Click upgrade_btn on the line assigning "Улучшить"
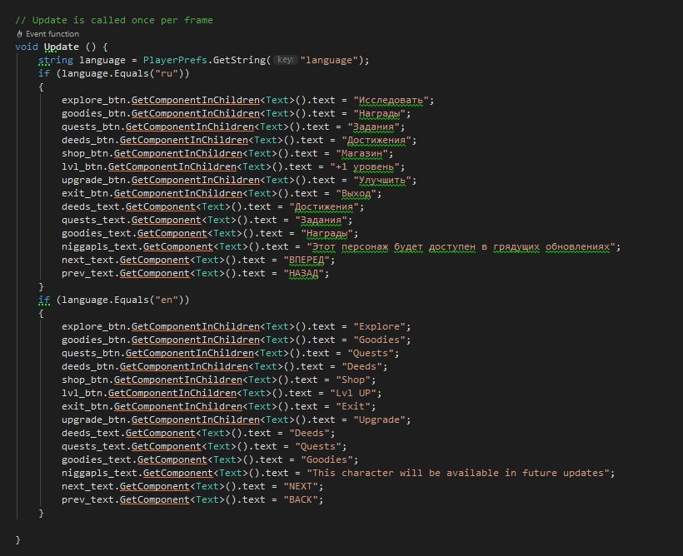Image resolution: width=683 pixels, height=556 pixels. 93,180
